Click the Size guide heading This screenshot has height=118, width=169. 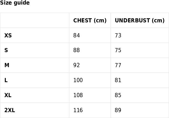point(15,3)
